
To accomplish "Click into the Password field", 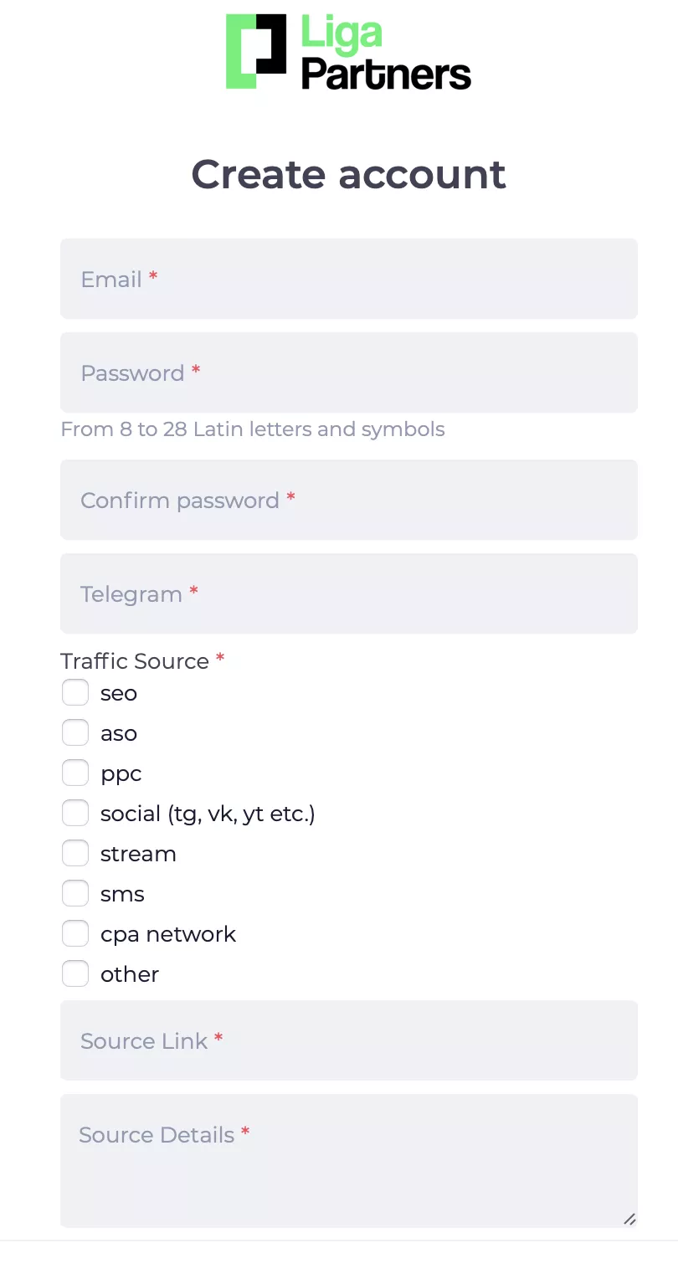I will [x=348, y=372].
